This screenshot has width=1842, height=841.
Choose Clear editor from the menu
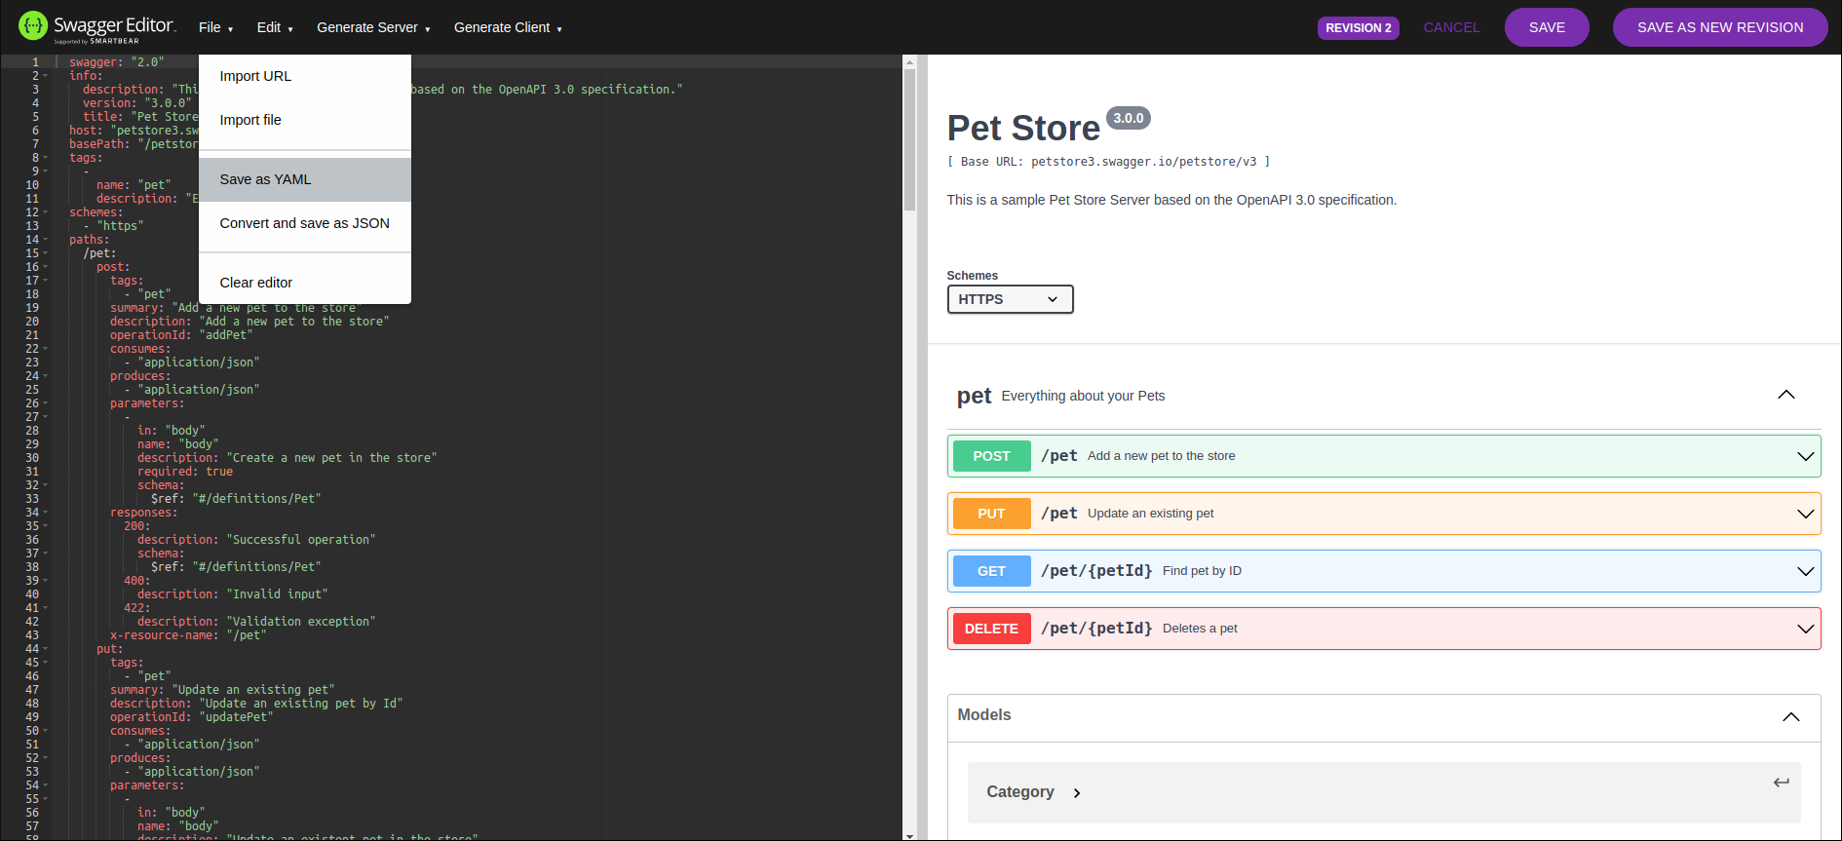255,283
